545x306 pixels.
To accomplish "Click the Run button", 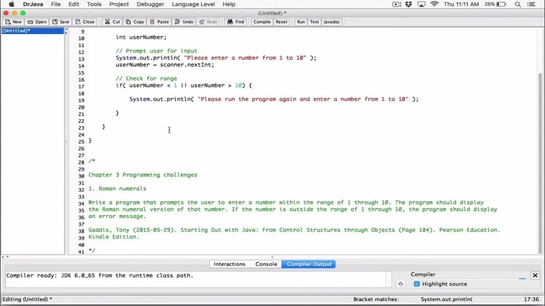I will pyautogui.click(x=301, y=22).
